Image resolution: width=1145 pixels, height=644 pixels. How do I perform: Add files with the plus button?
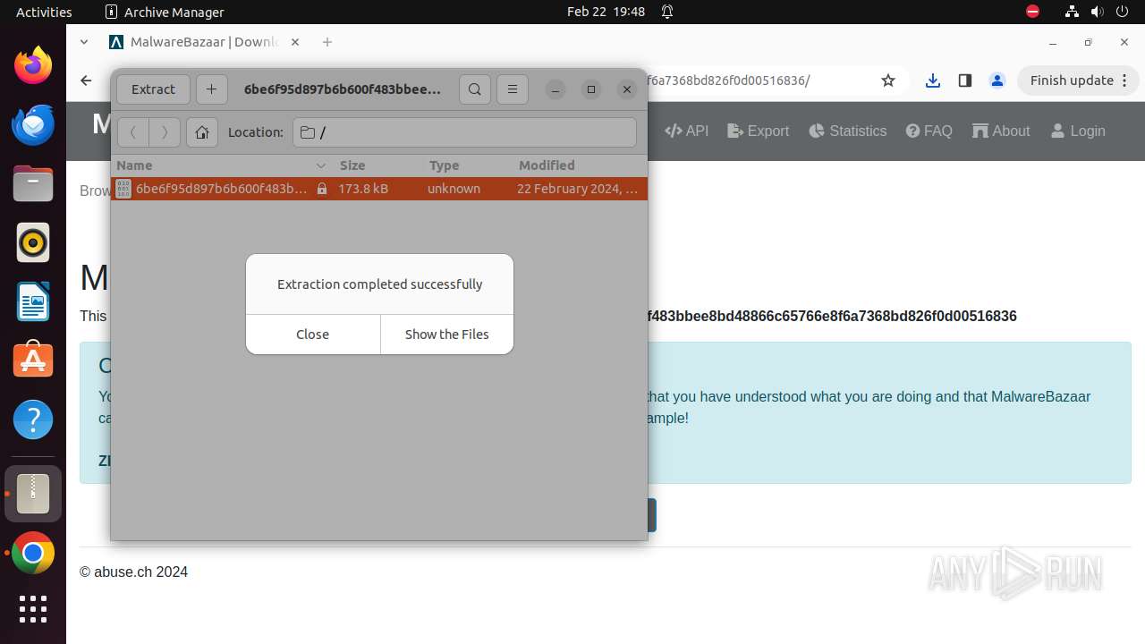211,89
